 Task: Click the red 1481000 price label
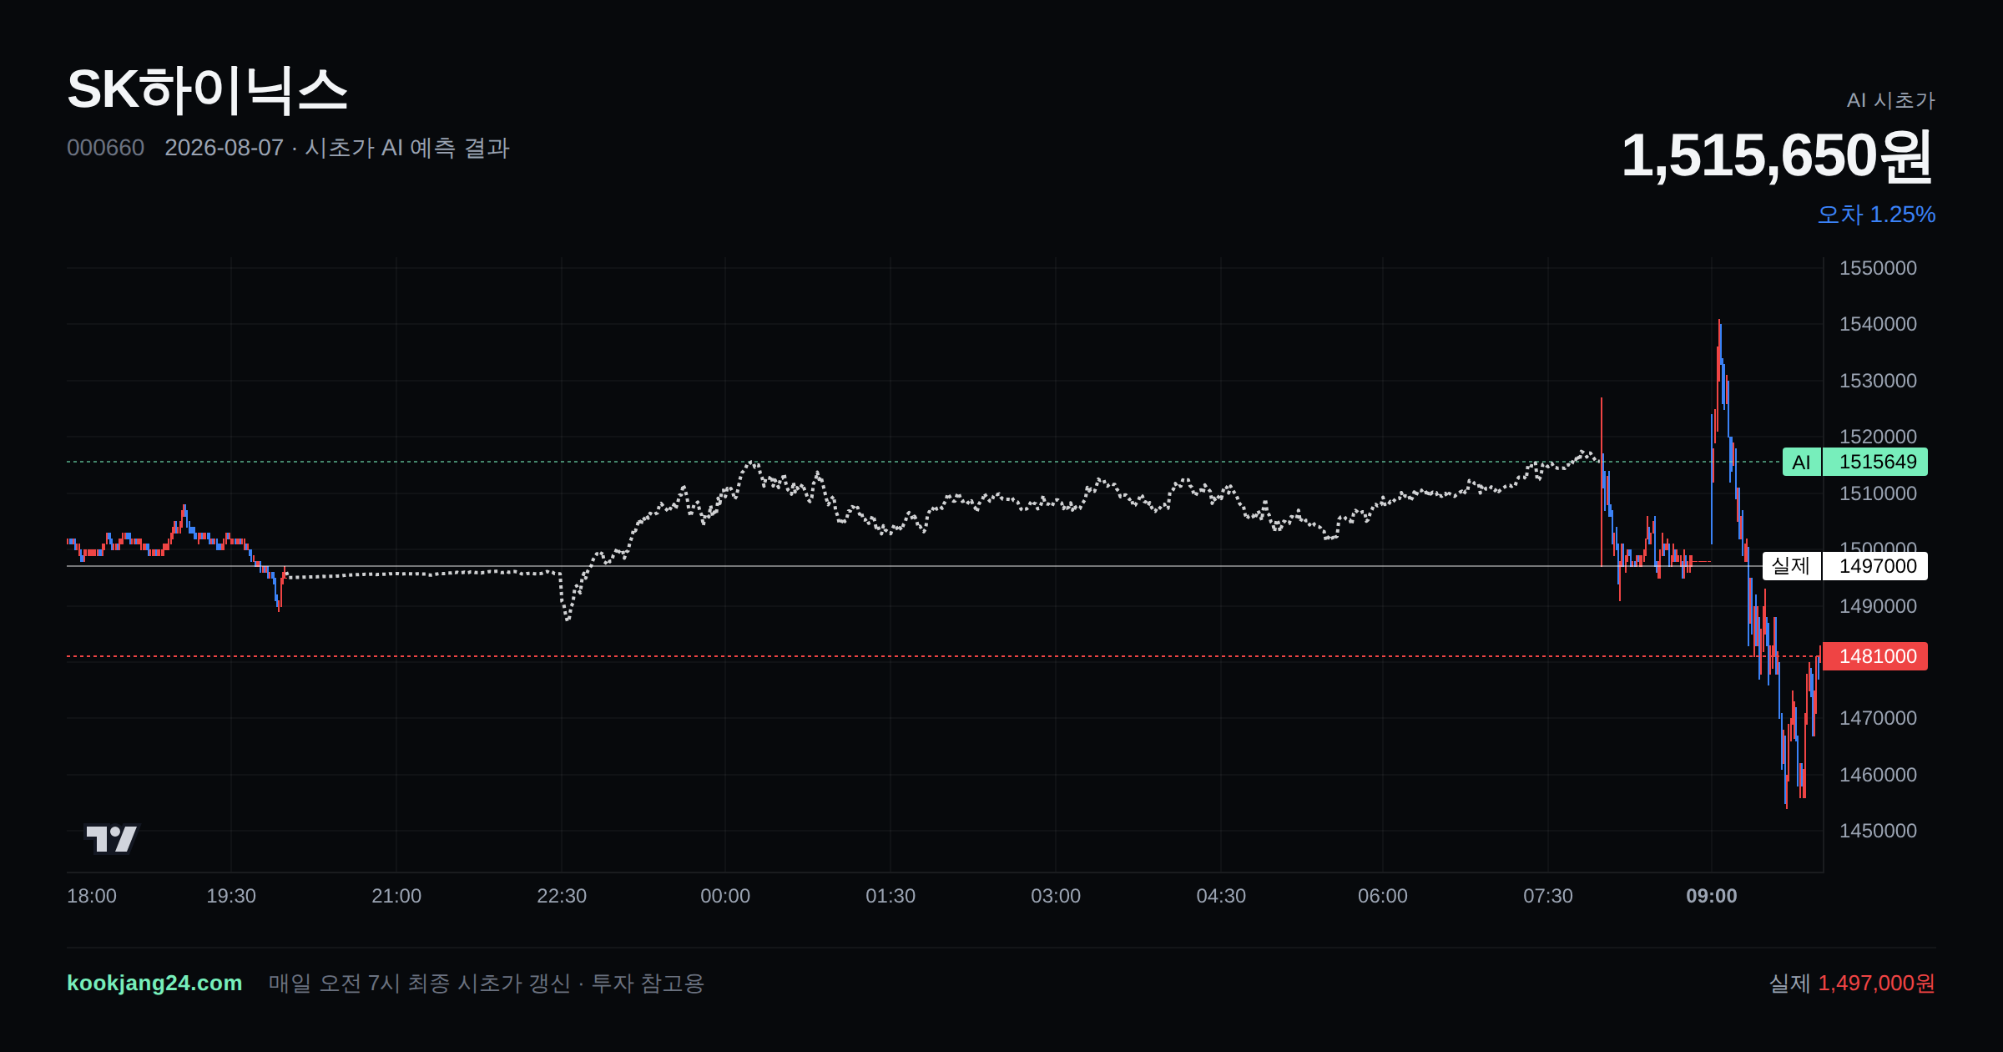point(1875,656)
